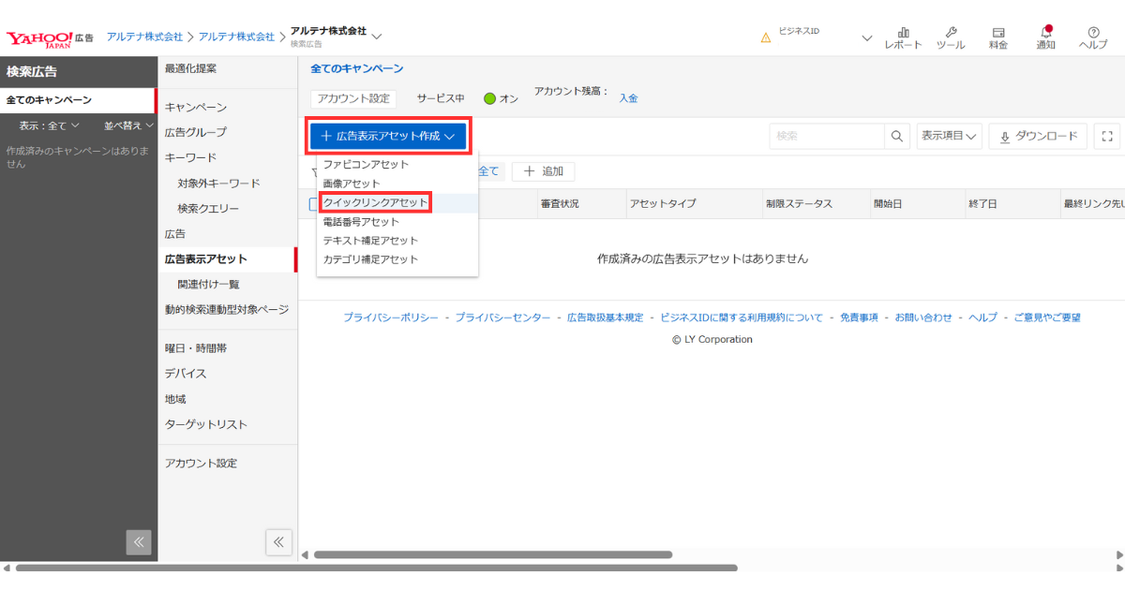
Task: Toggle fullscreen table view icon
Action: 1107,136
